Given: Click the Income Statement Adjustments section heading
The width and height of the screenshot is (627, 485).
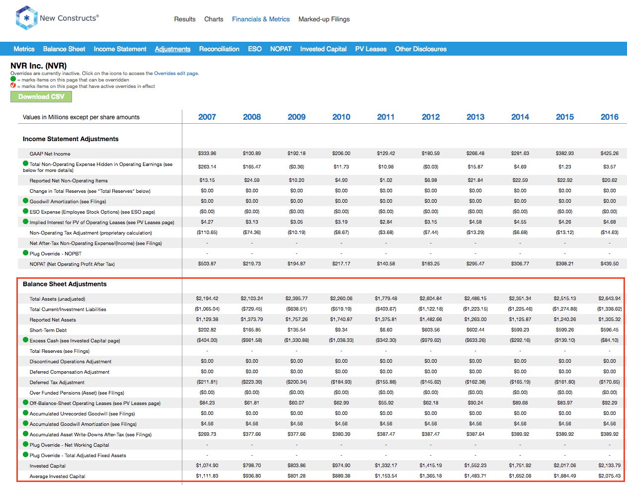Looking at the screenshot, I should pyautogui.click(x=71, y=139).
